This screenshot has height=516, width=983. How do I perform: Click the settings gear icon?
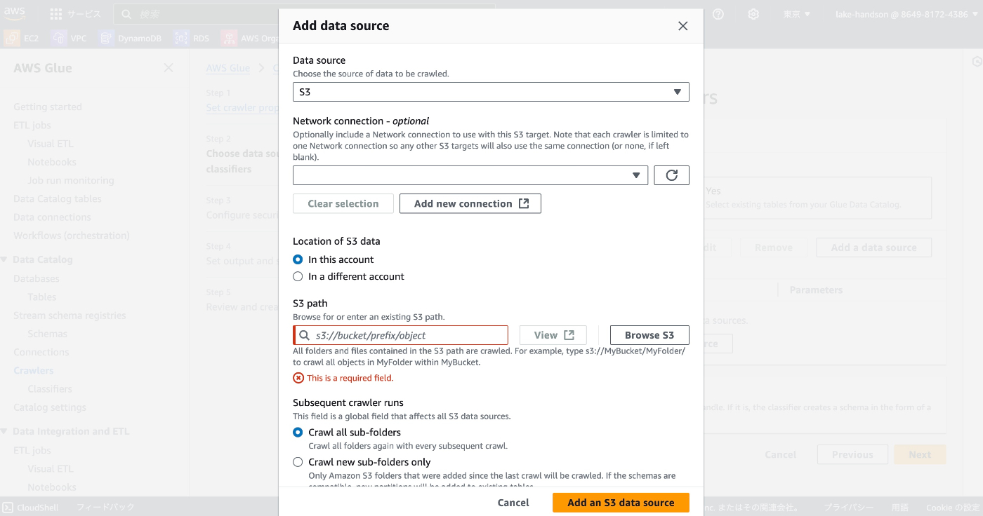click(753, 14)
